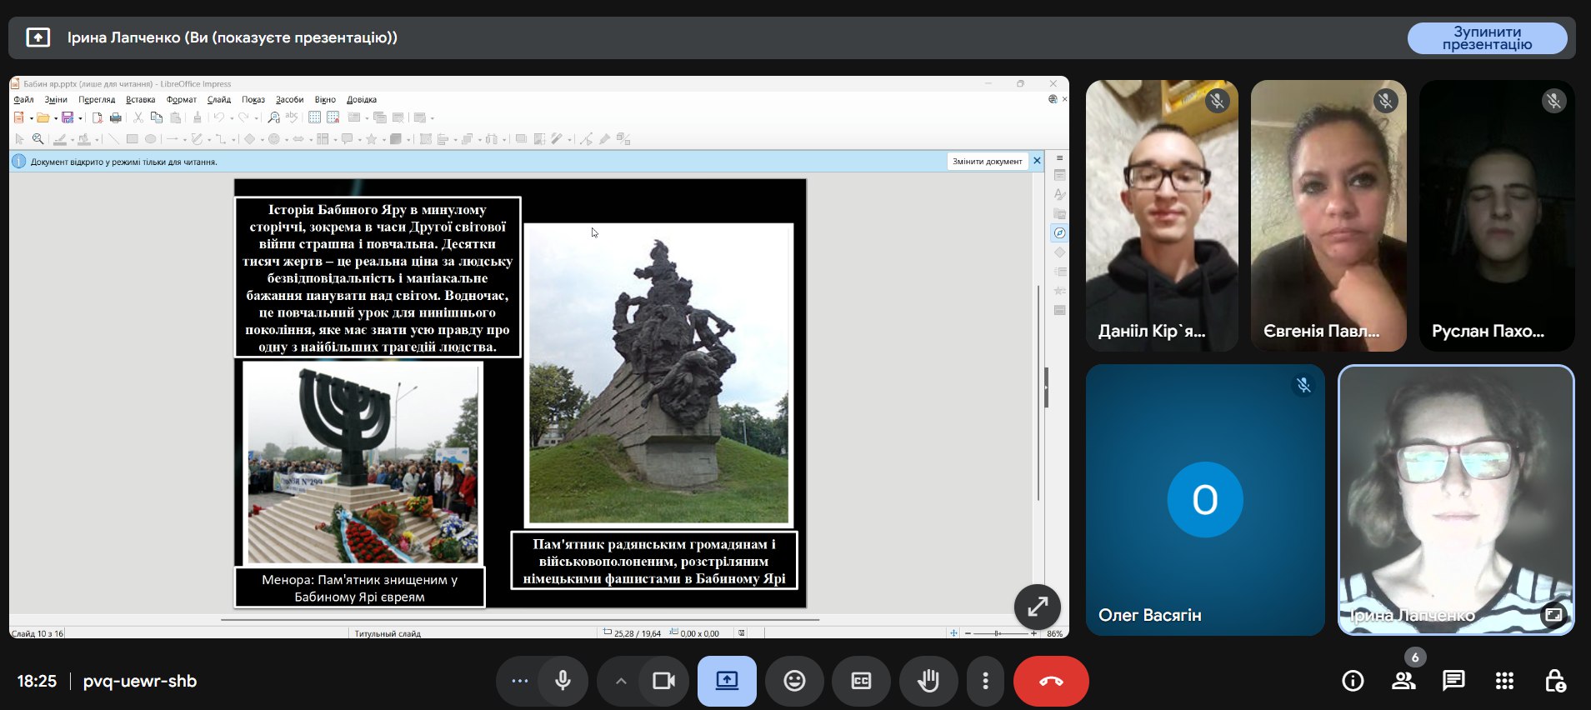Open the chat with everyone panel
1591x710 pixels.
pyautogui.click(x=1453, y=681)
